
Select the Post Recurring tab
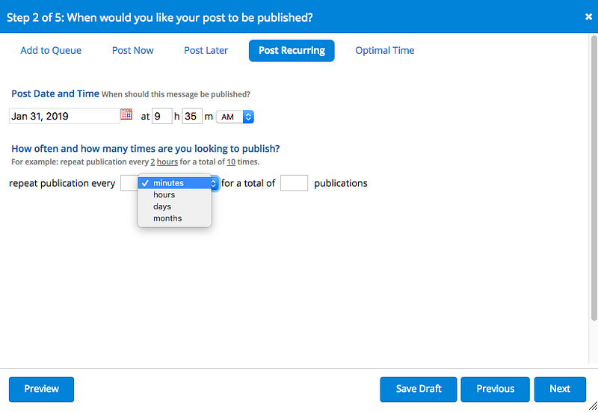pos(292,51)
